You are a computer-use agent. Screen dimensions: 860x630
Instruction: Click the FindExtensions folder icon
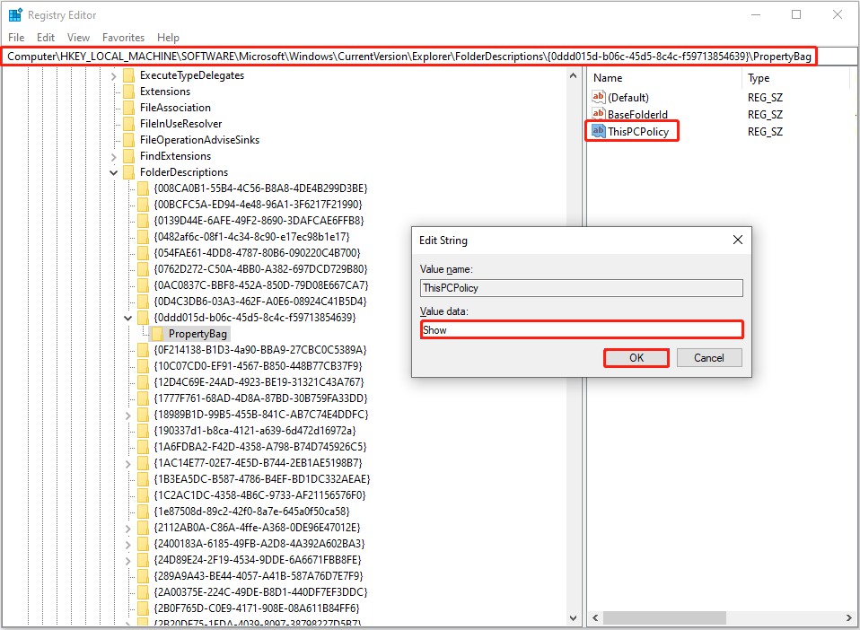(129, 155)
